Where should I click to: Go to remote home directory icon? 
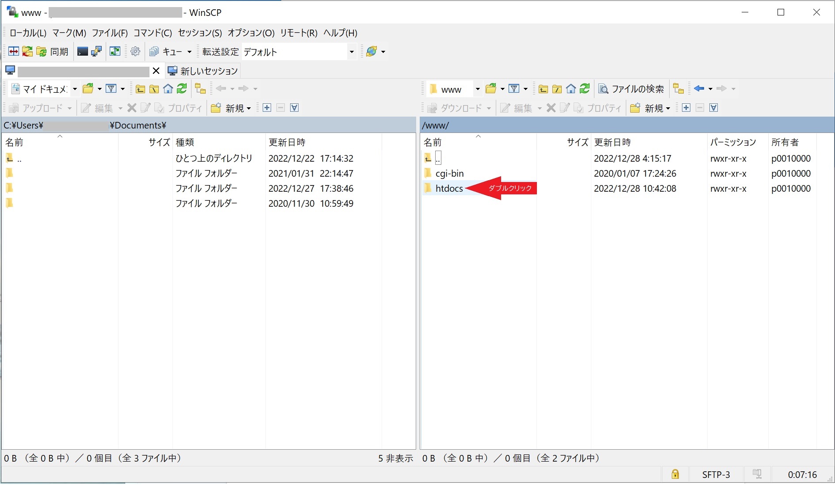[x=571, y=89]
